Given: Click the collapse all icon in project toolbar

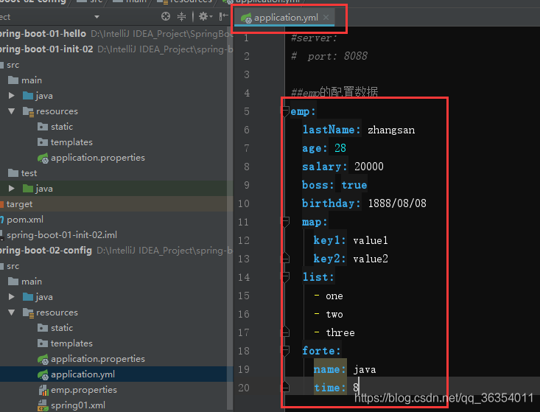Looking at the screenshot, I should (181, 16).
